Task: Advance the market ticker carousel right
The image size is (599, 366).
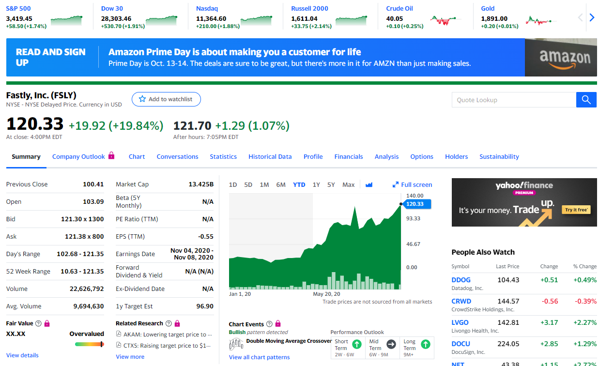Action: point(591,17)
